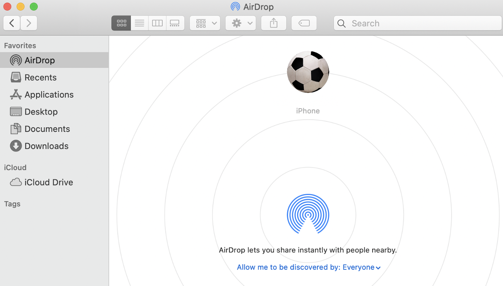Minimize the window with the yellow button
This screenshot has width=503, height=286.
20,6
